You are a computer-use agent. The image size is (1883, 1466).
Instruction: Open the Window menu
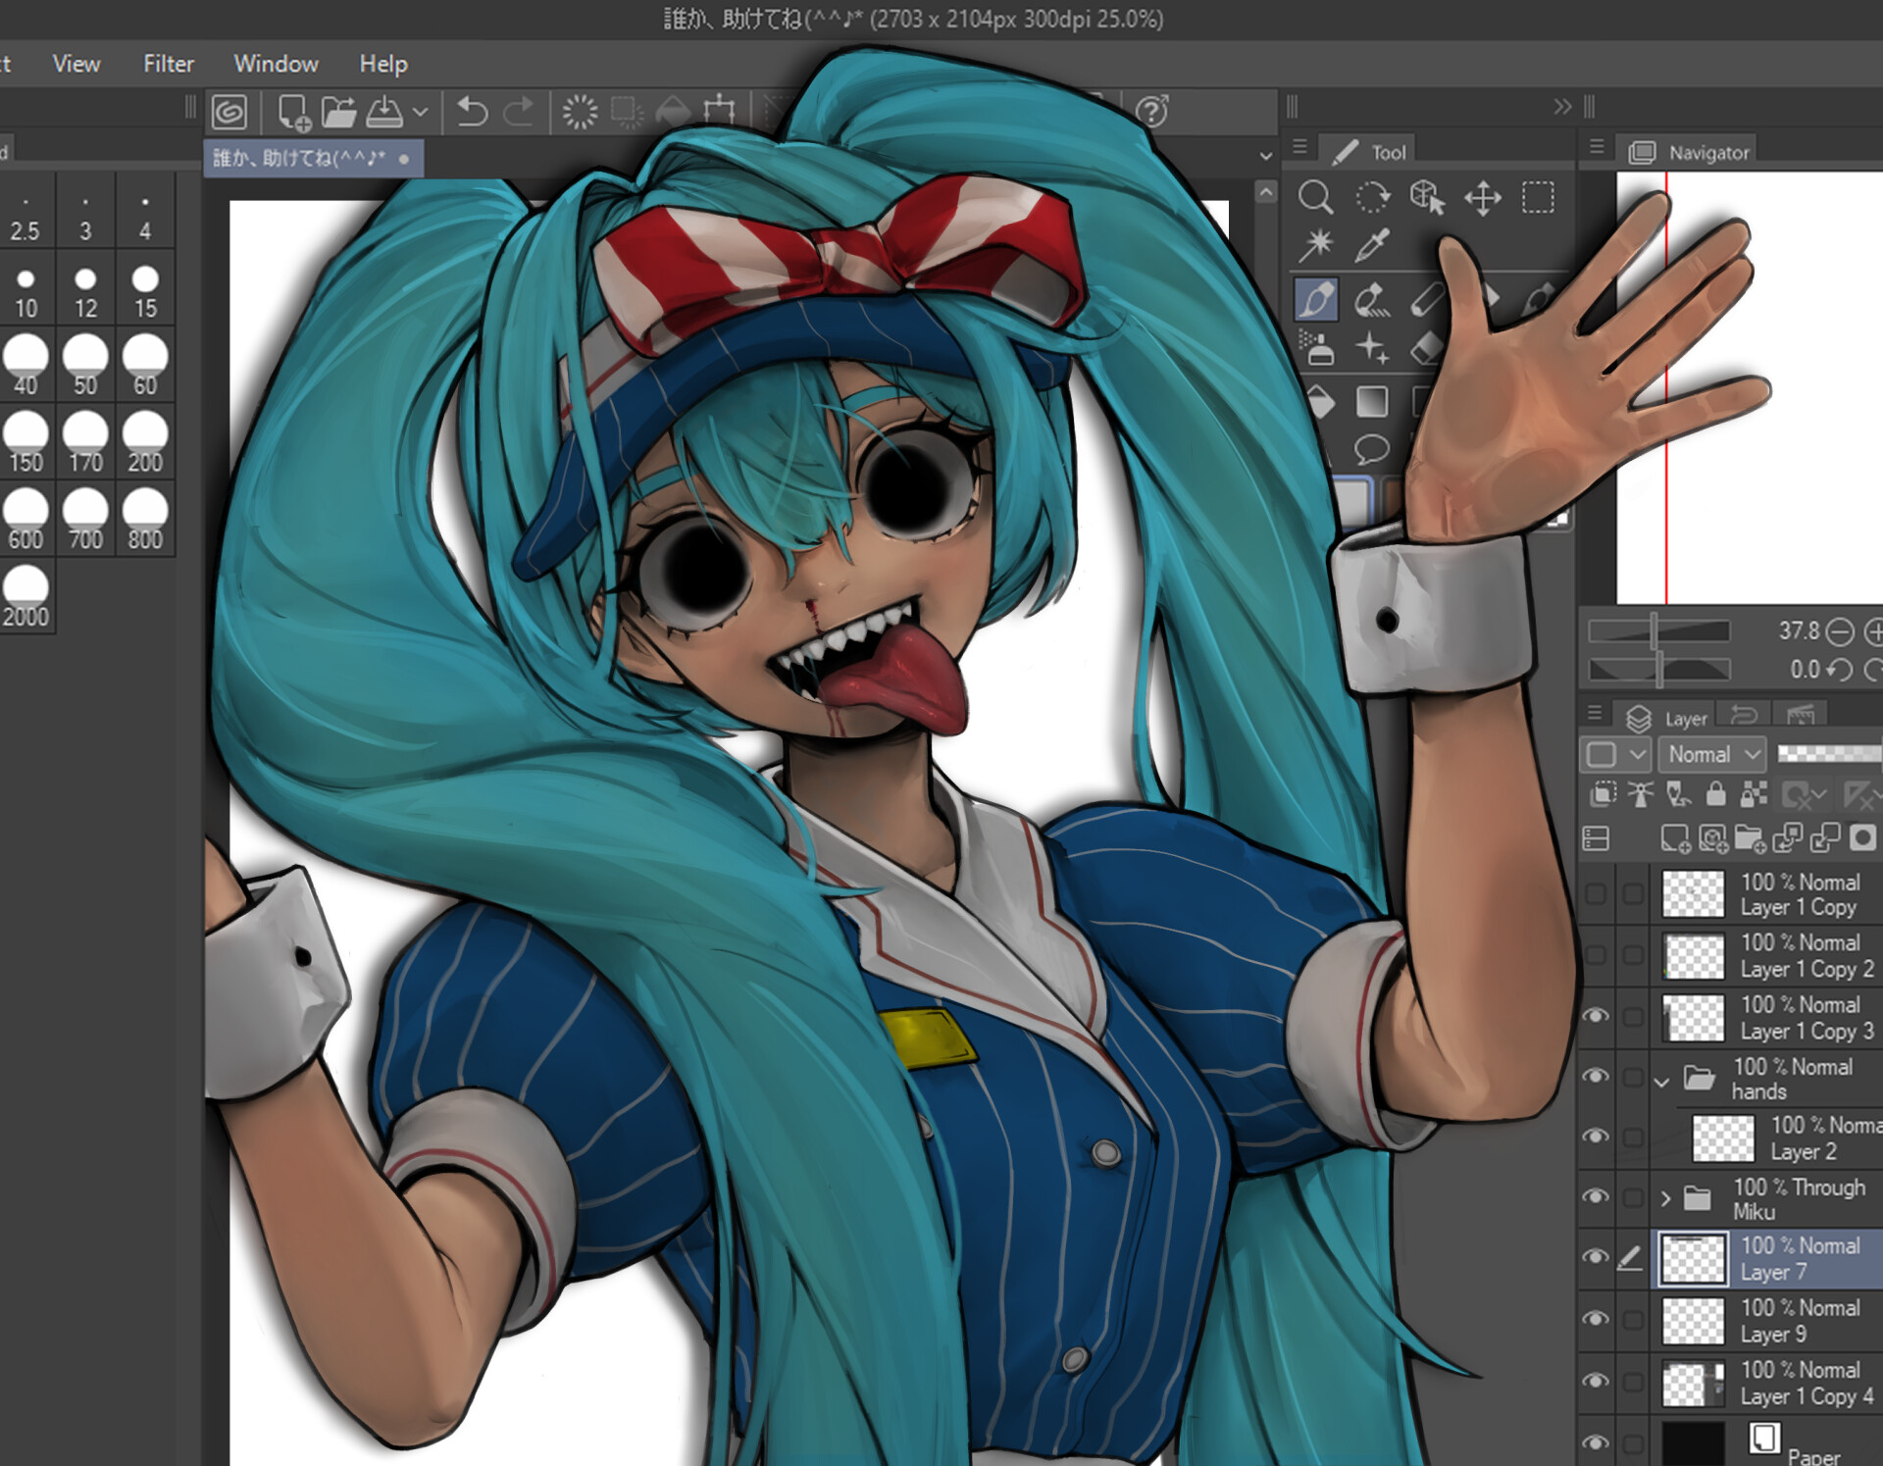point(276,64)
